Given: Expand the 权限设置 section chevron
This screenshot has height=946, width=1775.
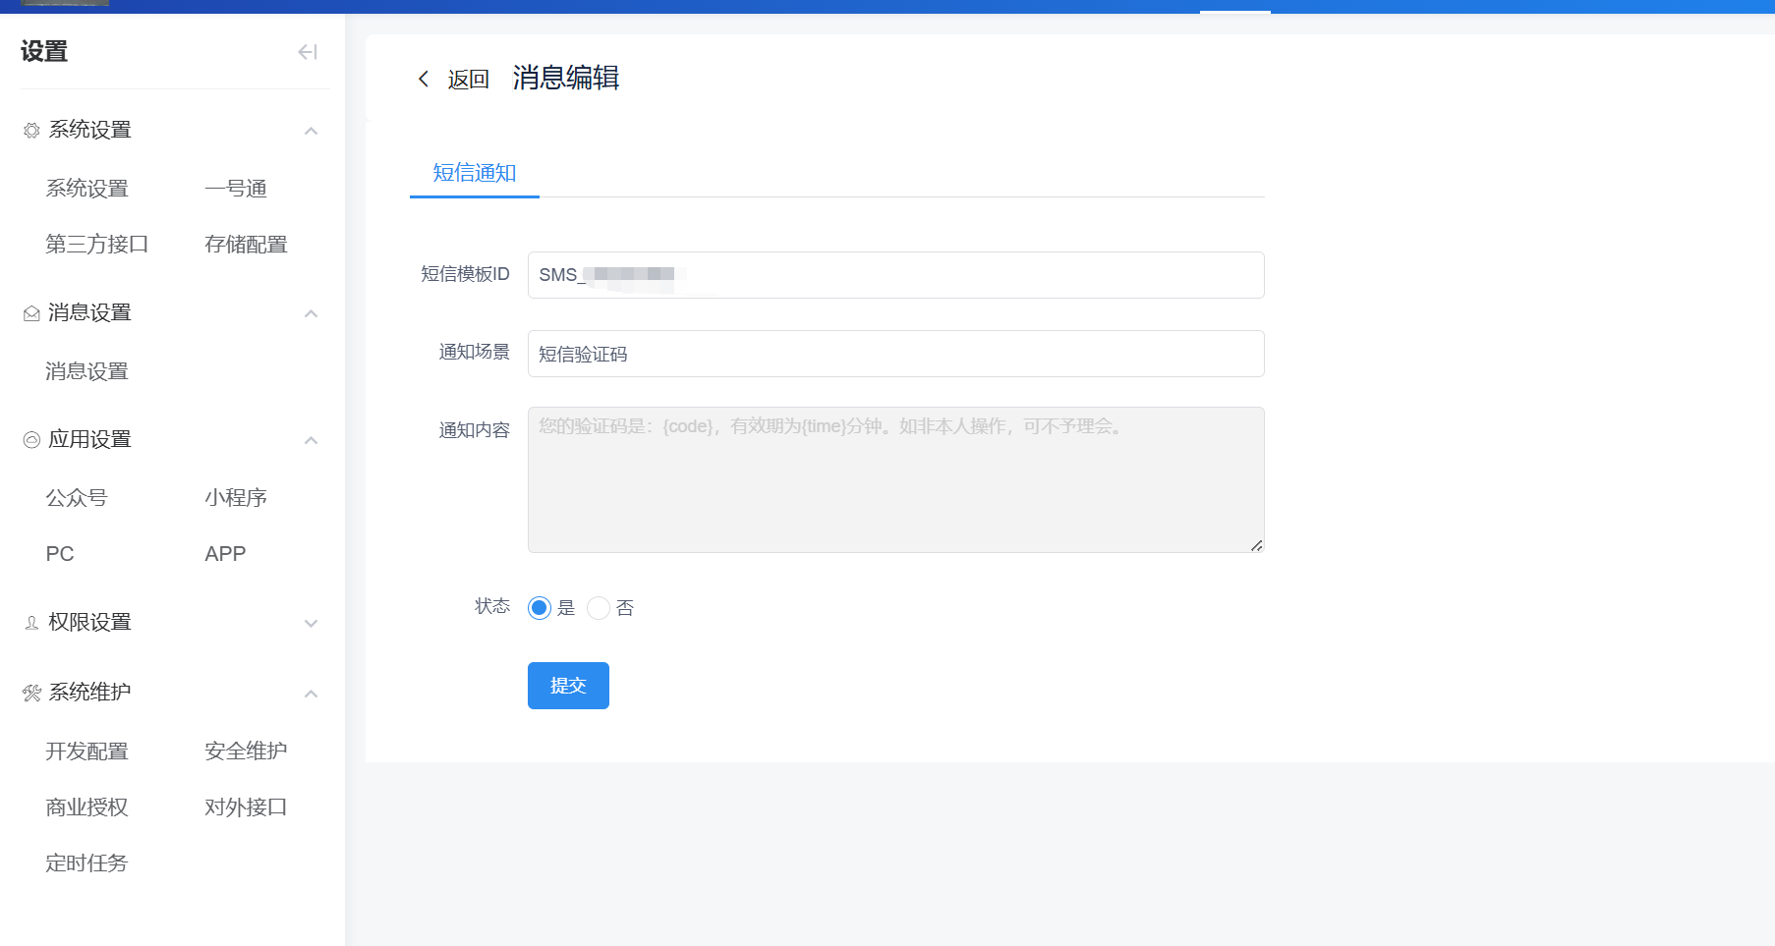Looking at the screenshot, I should (x=312, y=623).
